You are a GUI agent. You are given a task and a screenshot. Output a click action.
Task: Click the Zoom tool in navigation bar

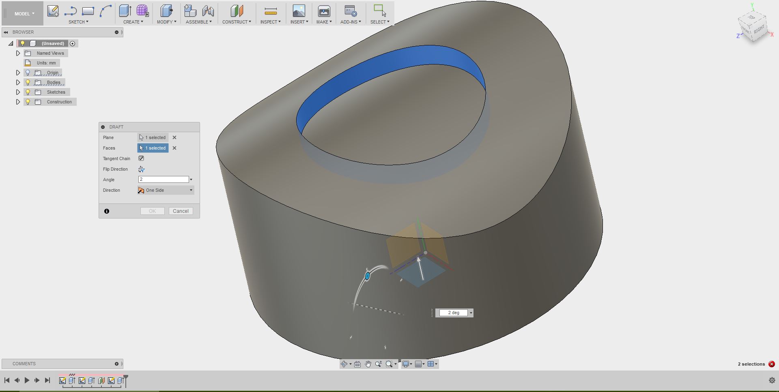(379, 364)
